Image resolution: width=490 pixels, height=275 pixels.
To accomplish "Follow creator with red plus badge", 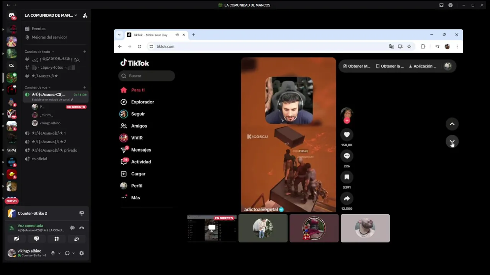I will click(347, 121).
